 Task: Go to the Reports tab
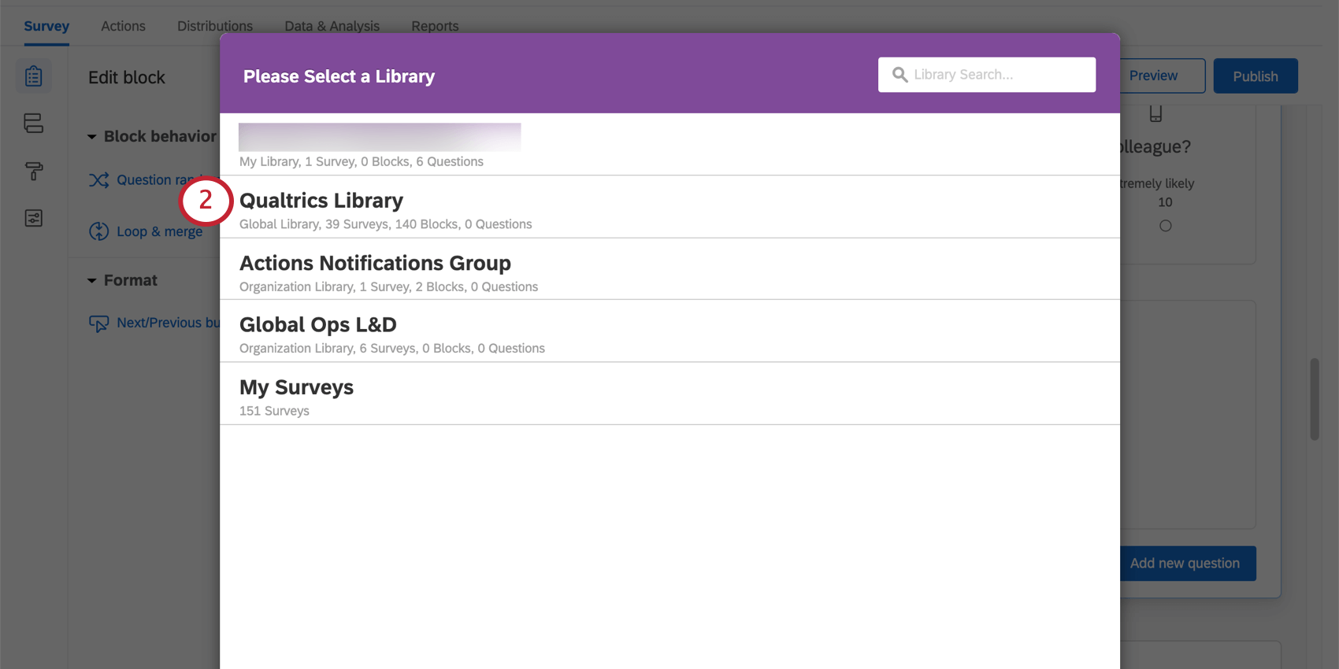click(435, 26)
